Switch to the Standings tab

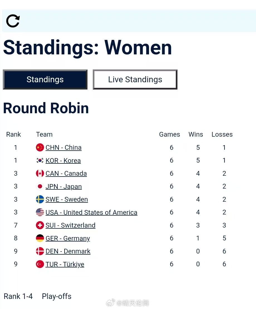[x=45, y=79]
